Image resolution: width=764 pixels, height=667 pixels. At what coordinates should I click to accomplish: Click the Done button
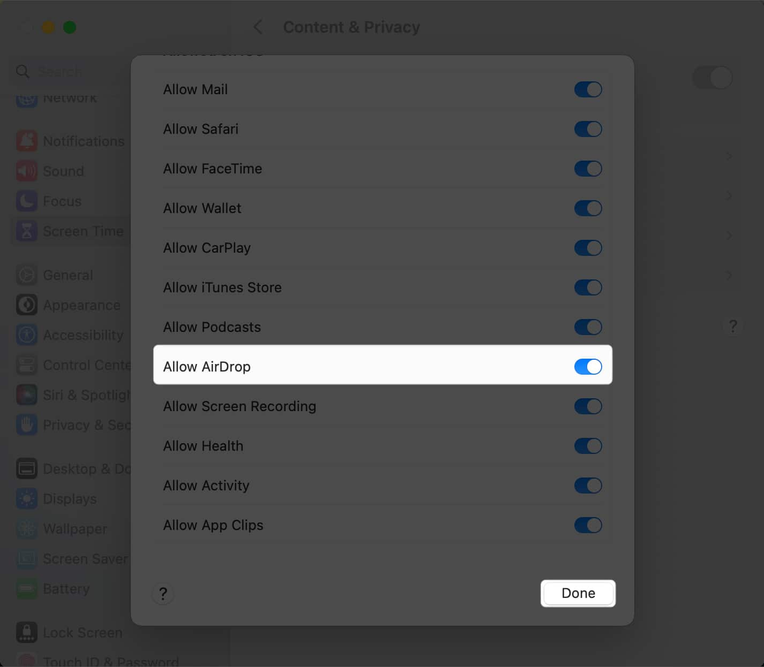578,593
